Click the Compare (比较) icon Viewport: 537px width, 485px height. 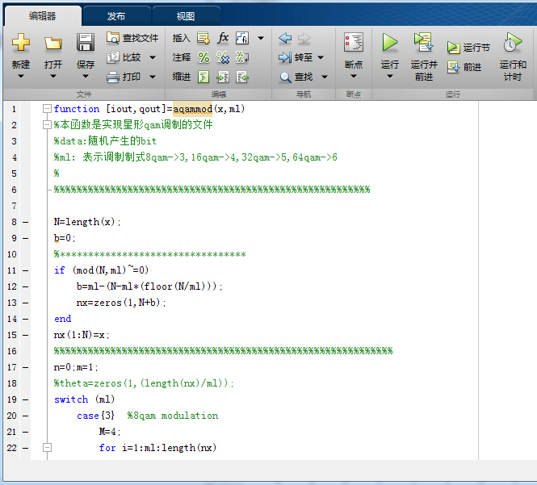coord(113,57)
